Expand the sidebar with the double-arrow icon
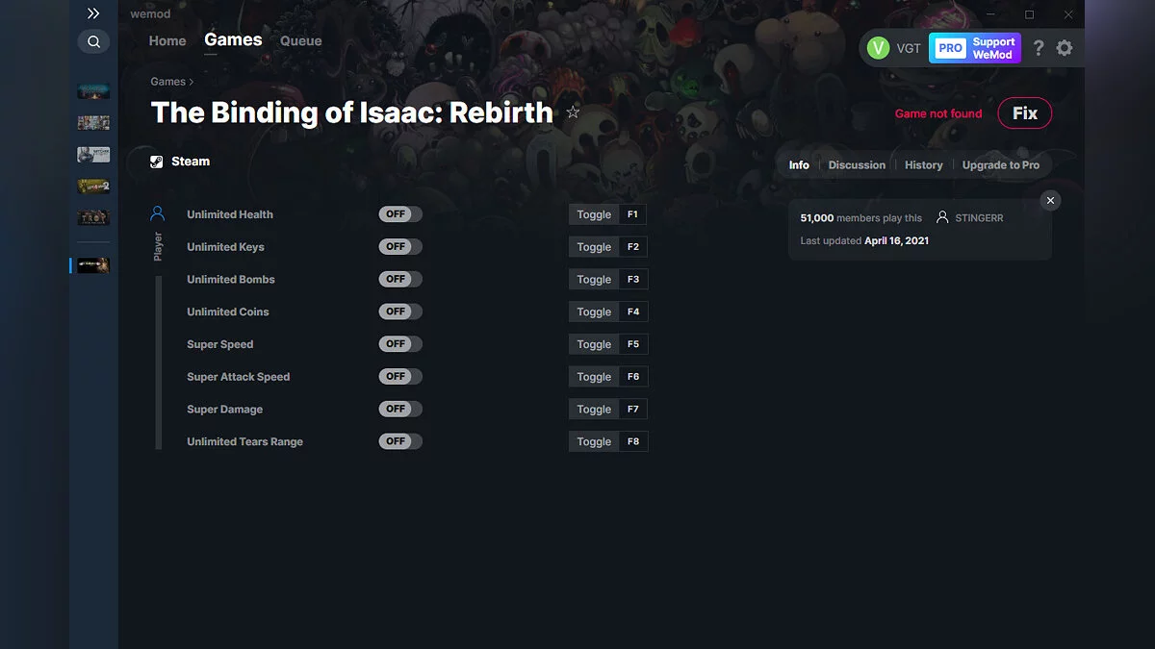The height and width of the screenshot is (649, 1155). pos(93,13)
